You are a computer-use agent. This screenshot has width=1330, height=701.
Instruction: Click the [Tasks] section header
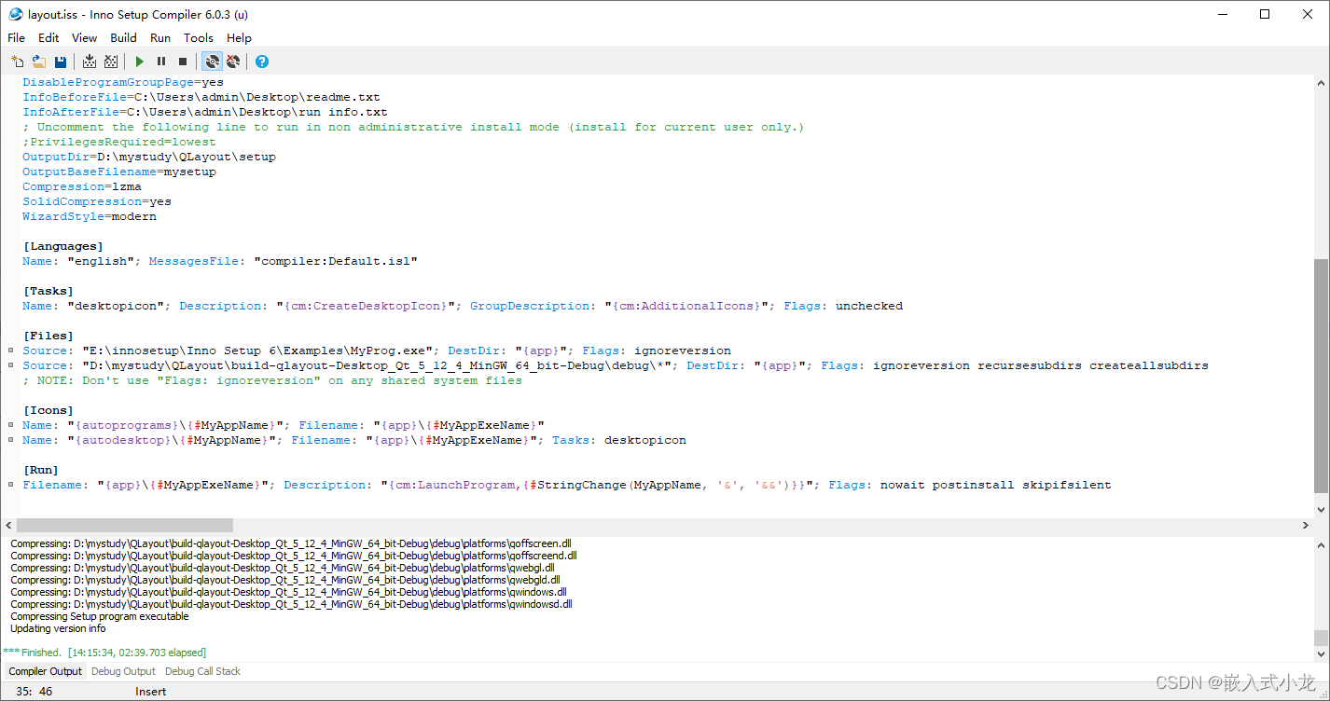[x=48, y=291]
